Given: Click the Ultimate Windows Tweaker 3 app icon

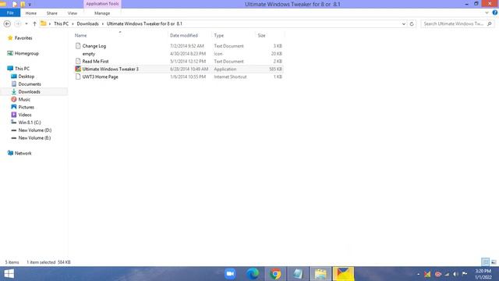Looking at the screenshot, I should 78,69.
